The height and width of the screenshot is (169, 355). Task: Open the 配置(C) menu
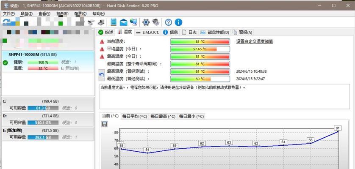[80, 14]
